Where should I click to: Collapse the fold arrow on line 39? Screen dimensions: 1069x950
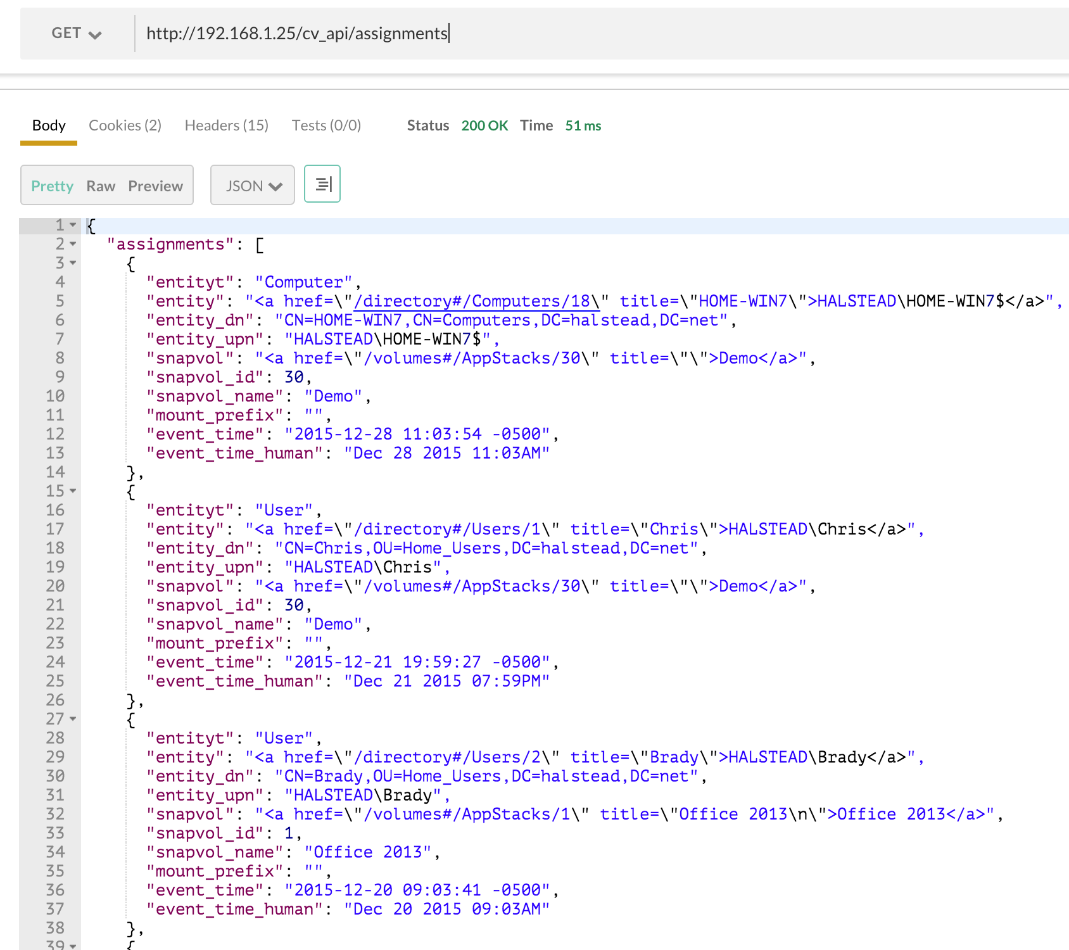click(x=73, y=946)
